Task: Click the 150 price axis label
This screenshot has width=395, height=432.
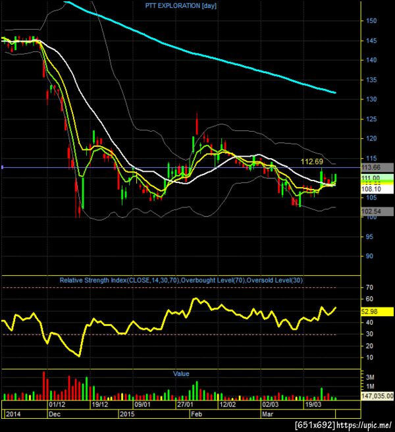Action: coord(371,21)
